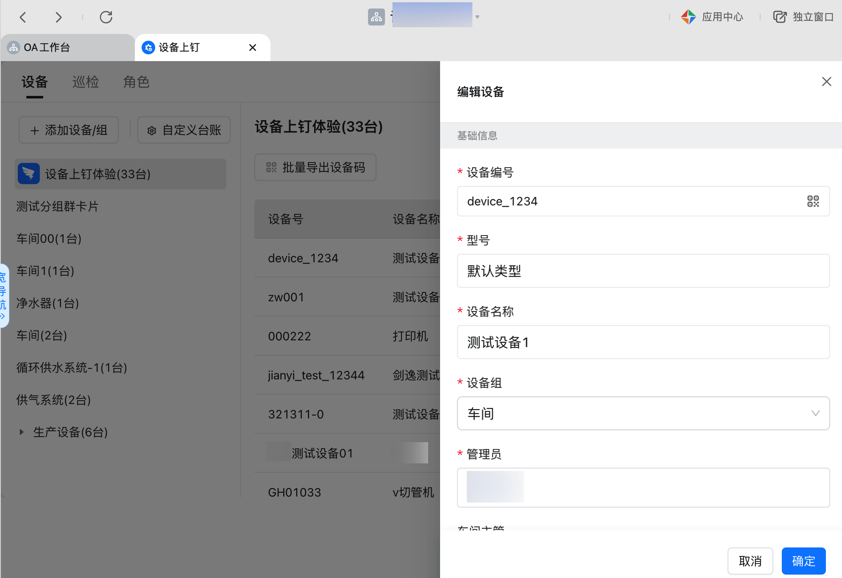Select 设备上钉体验(33台) in the sidebar

point(120,174)
